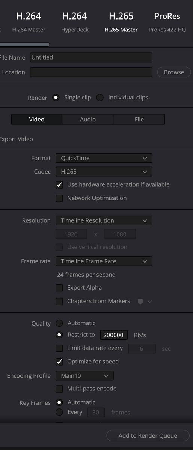Expand the Encoding Profile Main10 dropdown
The height and width of the screenshot is (450, 193).
click(x=84, y=376)
